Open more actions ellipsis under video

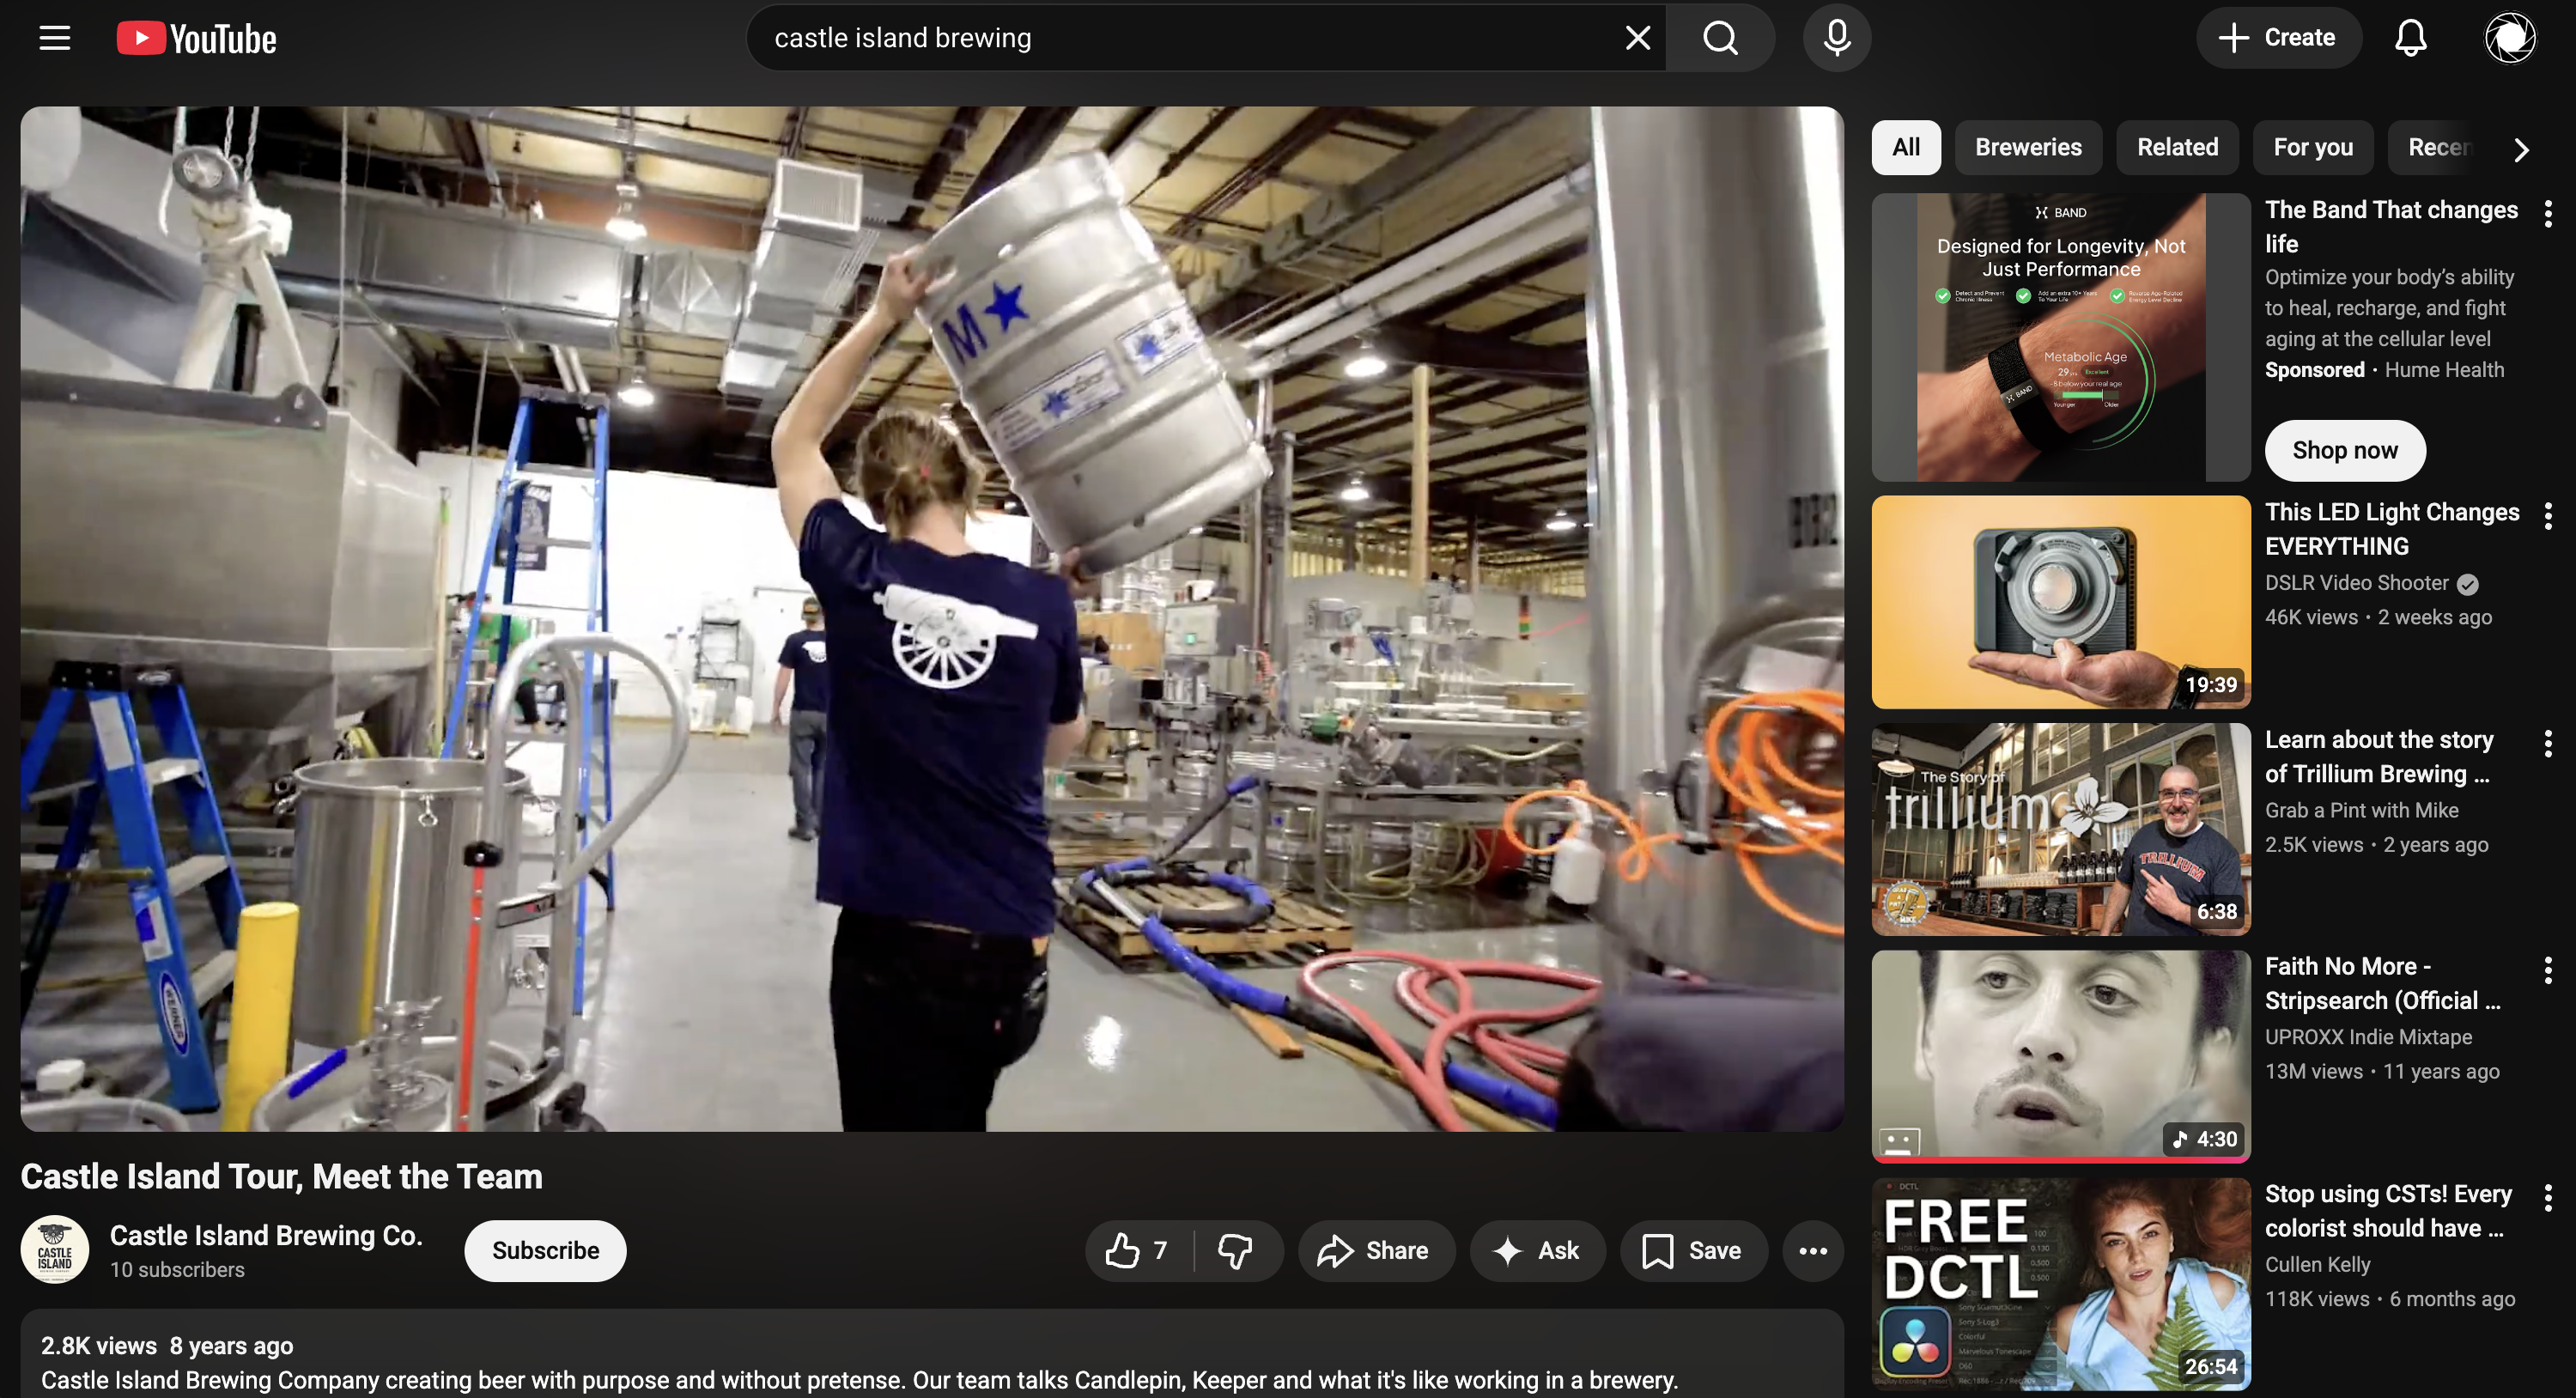tap(1812, 1250)
